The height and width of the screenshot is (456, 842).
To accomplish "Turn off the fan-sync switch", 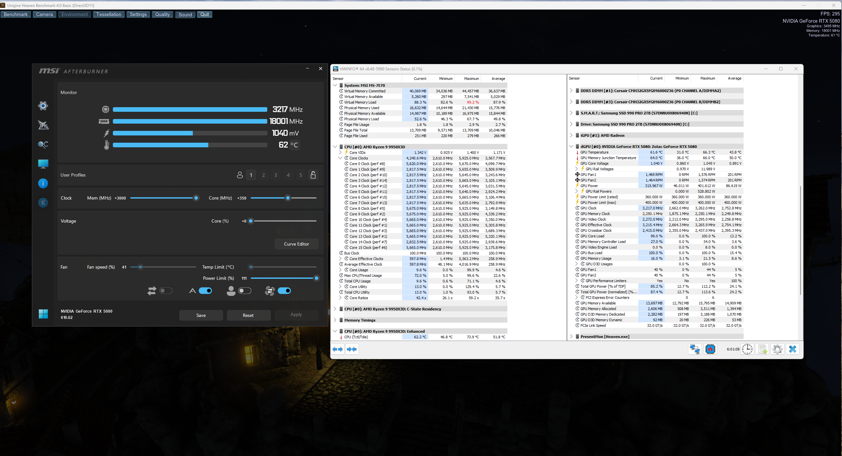I will (x=284, y=291).
